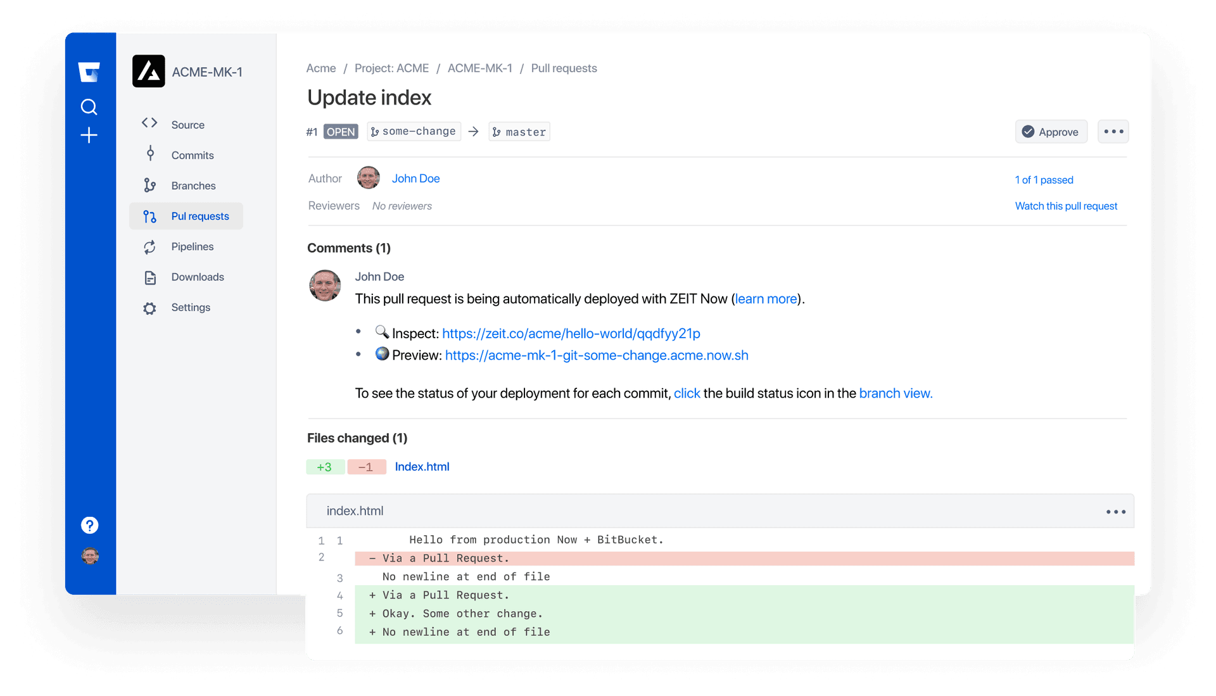Click the Bitbucket logo icon
The width and height of the screenshot is (1216, 696).
pyautogui.click(x=89, y=72)
